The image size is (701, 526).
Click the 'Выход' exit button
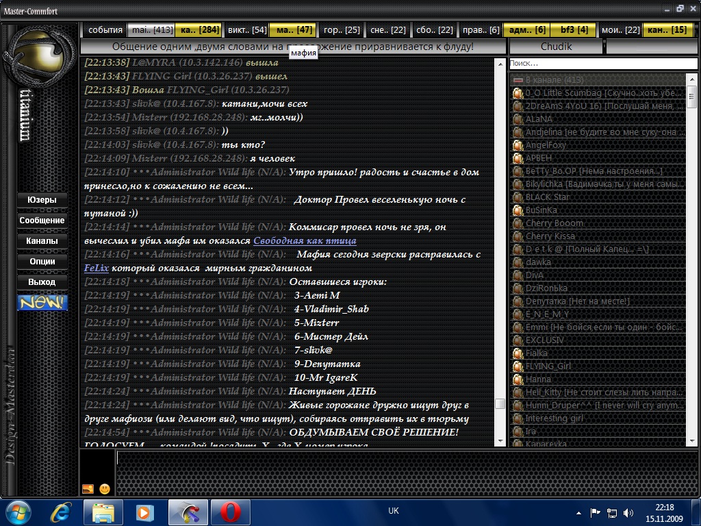point(42,281)
